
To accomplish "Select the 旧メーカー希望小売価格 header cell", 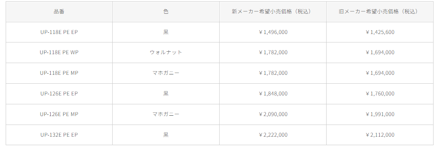I will click(x=380, y=12).
